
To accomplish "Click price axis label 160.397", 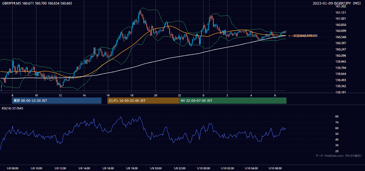I will [x=341, y=43].
